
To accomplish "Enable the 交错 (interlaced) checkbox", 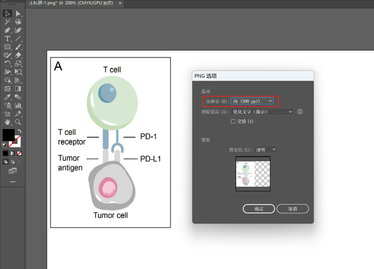I will tap(233, 121).
